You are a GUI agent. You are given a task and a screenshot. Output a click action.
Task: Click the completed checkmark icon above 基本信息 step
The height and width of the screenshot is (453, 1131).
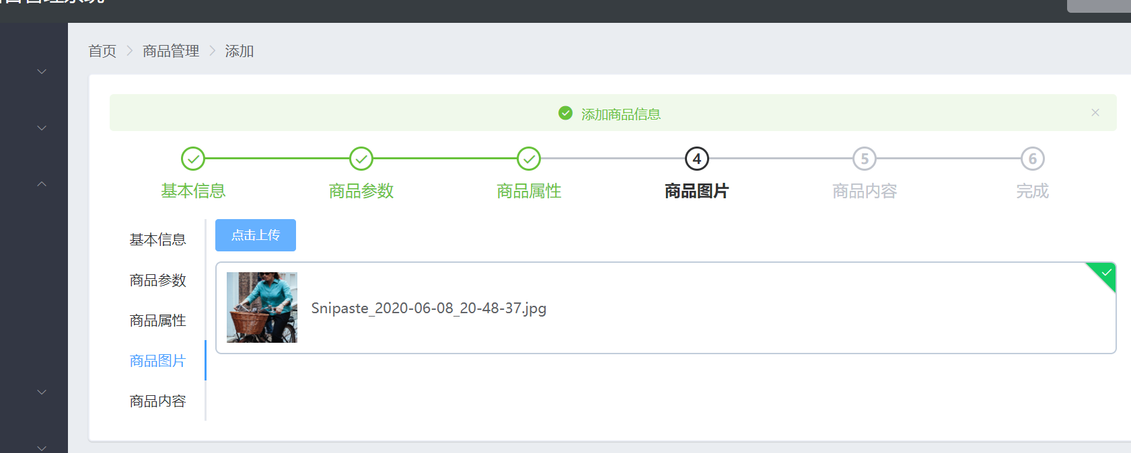pyautogui.click(x=193, y=159)
